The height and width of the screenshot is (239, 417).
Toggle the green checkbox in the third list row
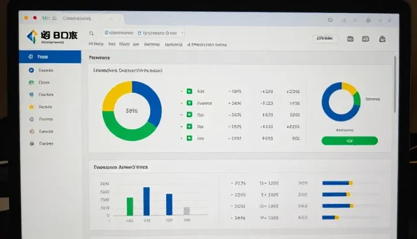pos(190,115)
